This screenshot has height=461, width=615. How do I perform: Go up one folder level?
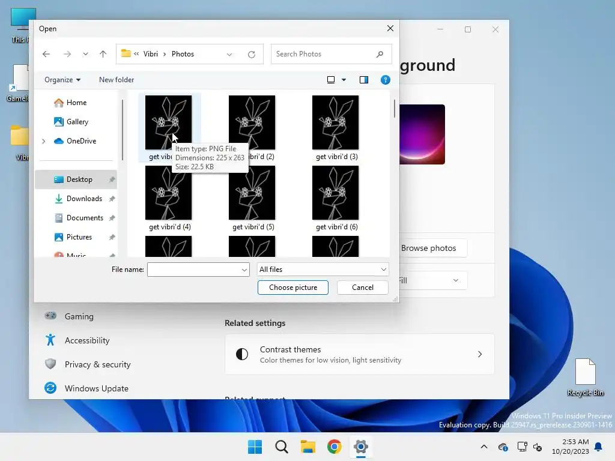click(x=103, y=54)
